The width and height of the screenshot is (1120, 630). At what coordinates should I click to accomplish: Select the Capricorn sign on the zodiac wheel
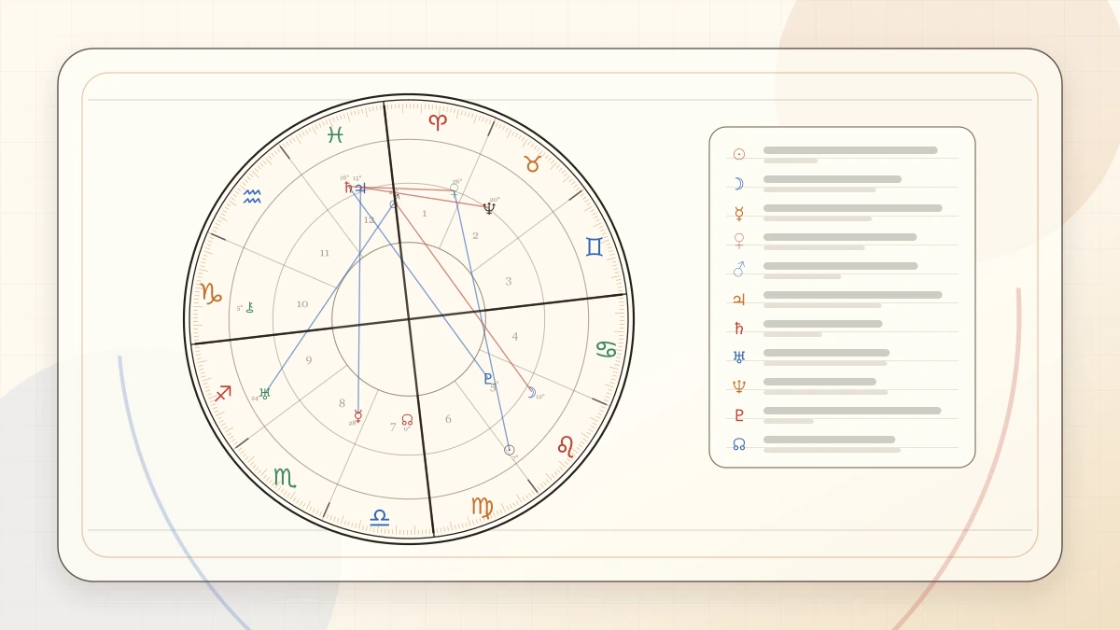tap(211, 293)
